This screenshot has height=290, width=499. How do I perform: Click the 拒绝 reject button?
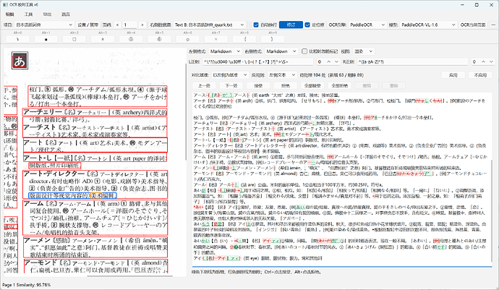pyautogui.click(x=286, y=85)
